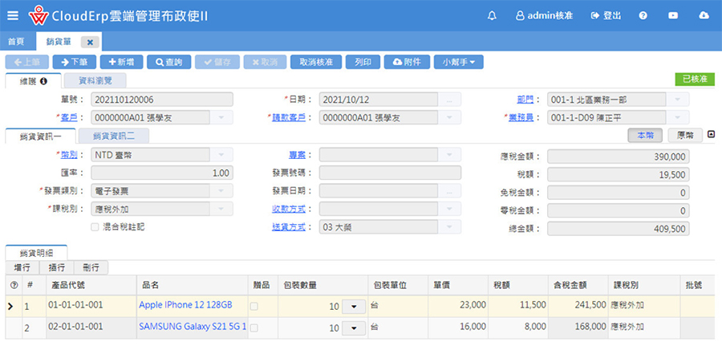The image size is (722, 346).
Task: Click the 列印 print button
Action: 363,62
